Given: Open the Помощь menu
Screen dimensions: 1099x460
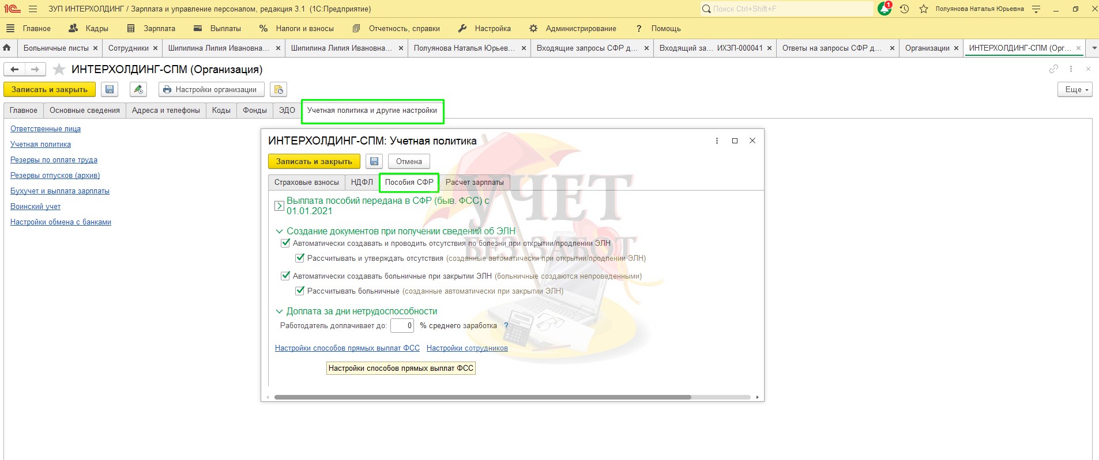Looking at the screenshot, I should [x=658, y=28].
